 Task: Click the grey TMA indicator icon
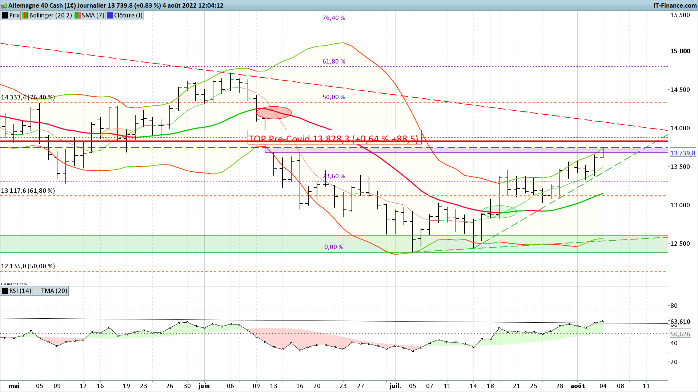(37, 291)
